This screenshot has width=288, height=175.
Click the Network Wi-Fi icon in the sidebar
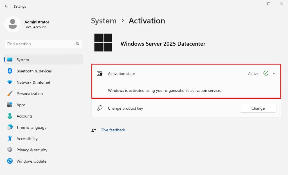pyautogui.click(x=10, y=82)
